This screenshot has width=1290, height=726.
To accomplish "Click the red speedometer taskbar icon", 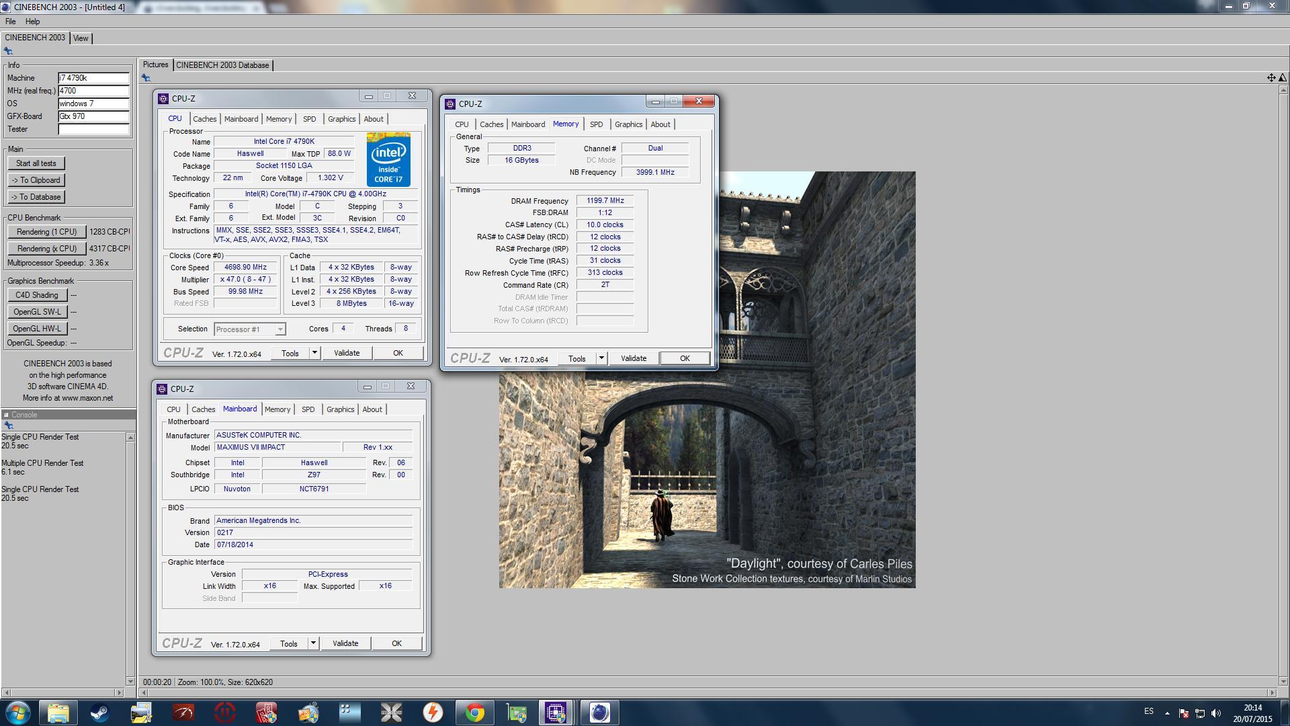I will coord(183,713).
